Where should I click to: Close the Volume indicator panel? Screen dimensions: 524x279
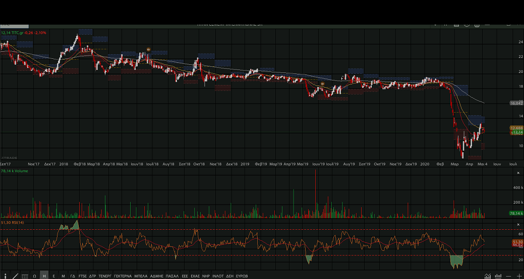click(518, 173)
